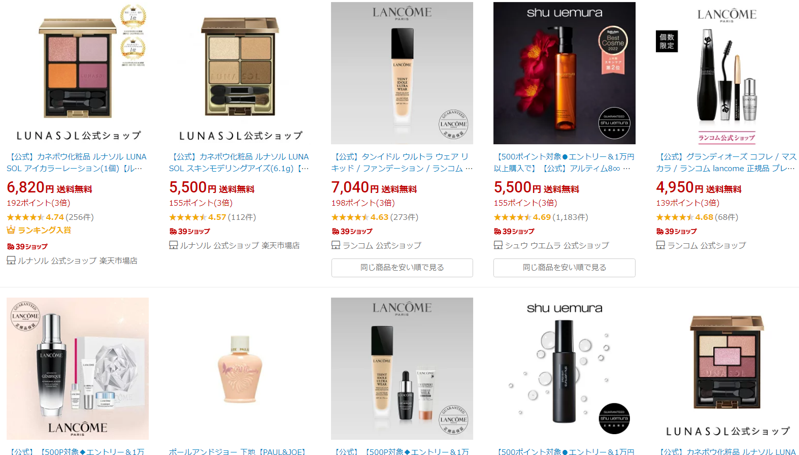Open the Paul & Joe pink bottle thumbnail

240,369
